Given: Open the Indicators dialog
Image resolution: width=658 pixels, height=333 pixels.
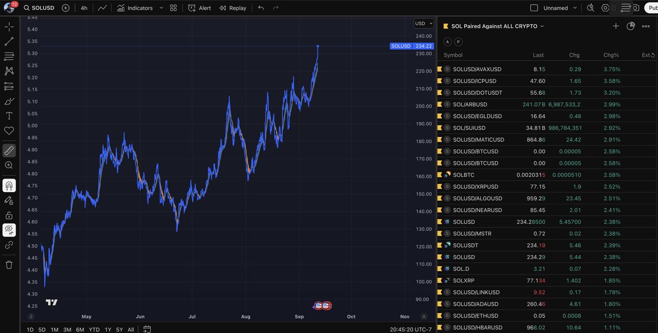Looking at the screenshot, I should coord(135,8).
